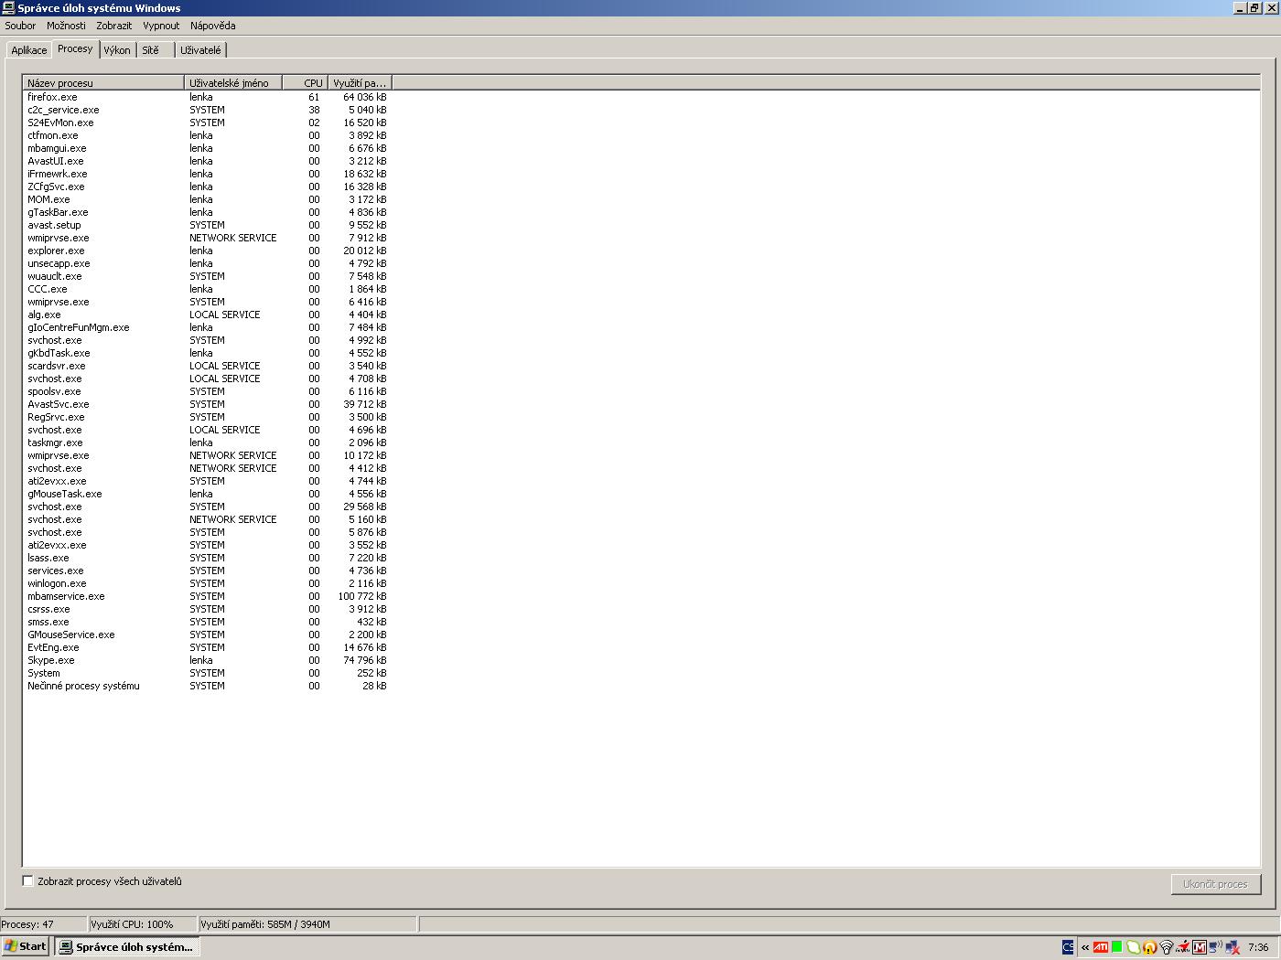Select the scardsvr.exe process
This screenshot has height=960, width=1281.
point(207,366)
